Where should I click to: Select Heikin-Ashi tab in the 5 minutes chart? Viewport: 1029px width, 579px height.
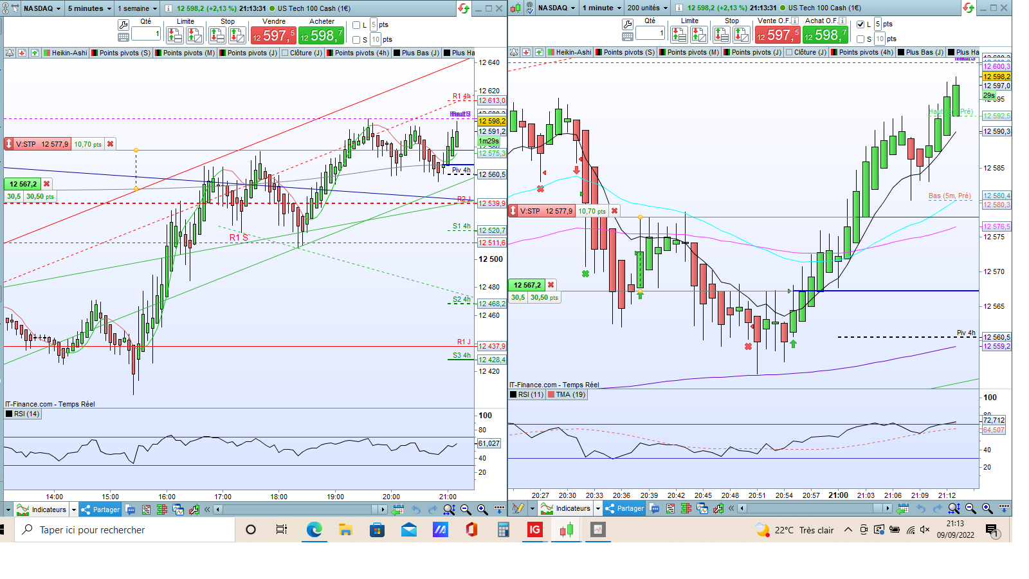coord(65,53)
